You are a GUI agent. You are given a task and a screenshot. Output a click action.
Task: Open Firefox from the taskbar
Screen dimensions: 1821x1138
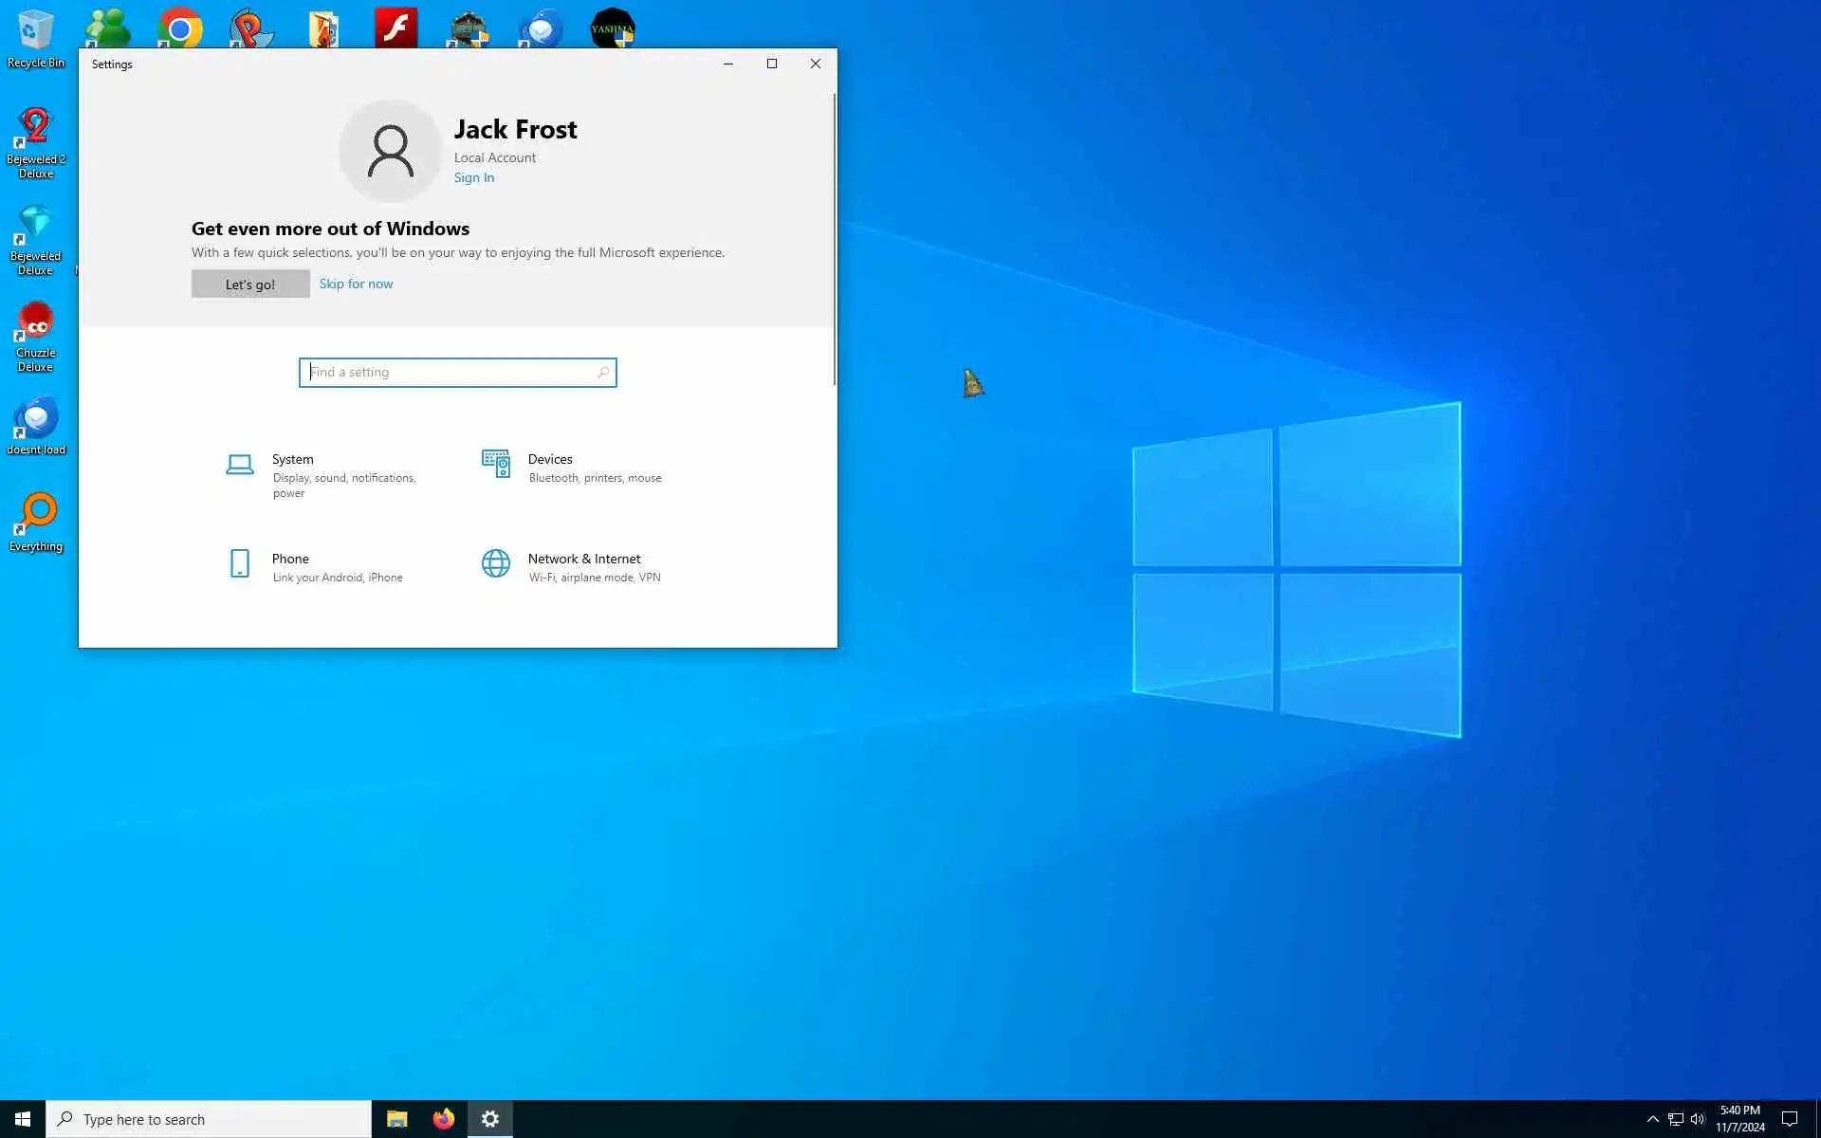click(x=443, y=1119)
